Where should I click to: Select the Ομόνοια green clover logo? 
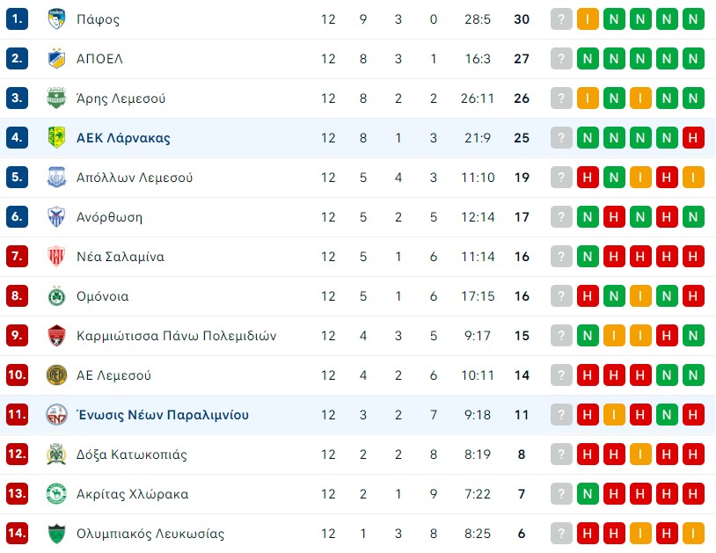pyautogui.click(x=56, y=296)
